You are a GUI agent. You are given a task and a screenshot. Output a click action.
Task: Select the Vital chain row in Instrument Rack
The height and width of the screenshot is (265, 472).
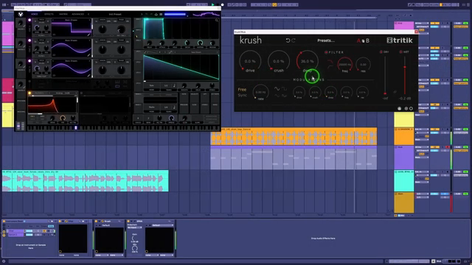pyautogui.click(x=31, y=230)
